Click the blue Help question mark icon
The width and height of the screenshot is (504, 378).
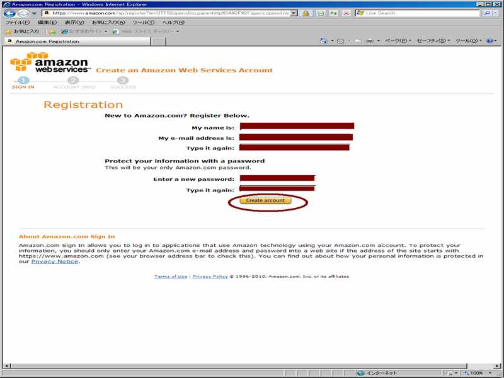tap(490, 41)
